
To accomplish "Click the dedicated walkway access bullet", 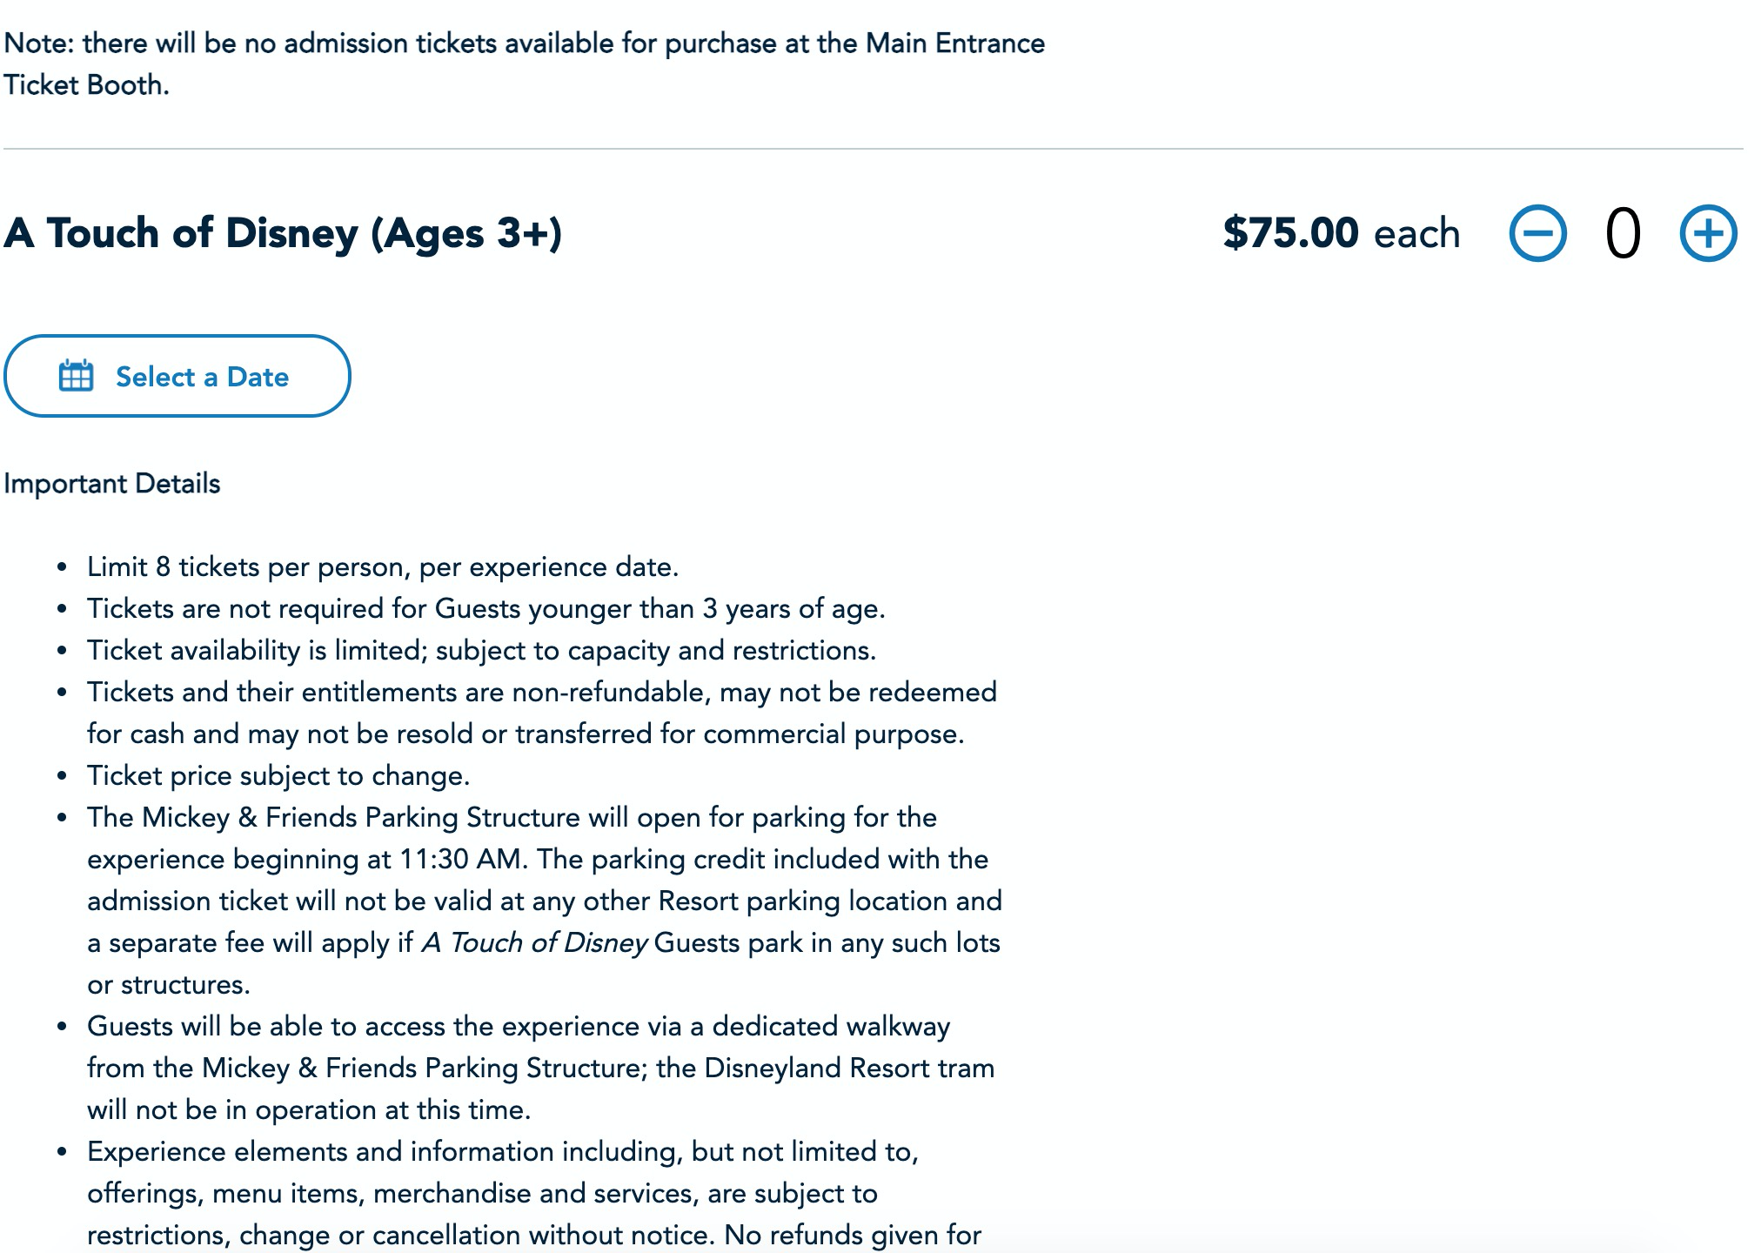I will click(x=540, y=1069).
